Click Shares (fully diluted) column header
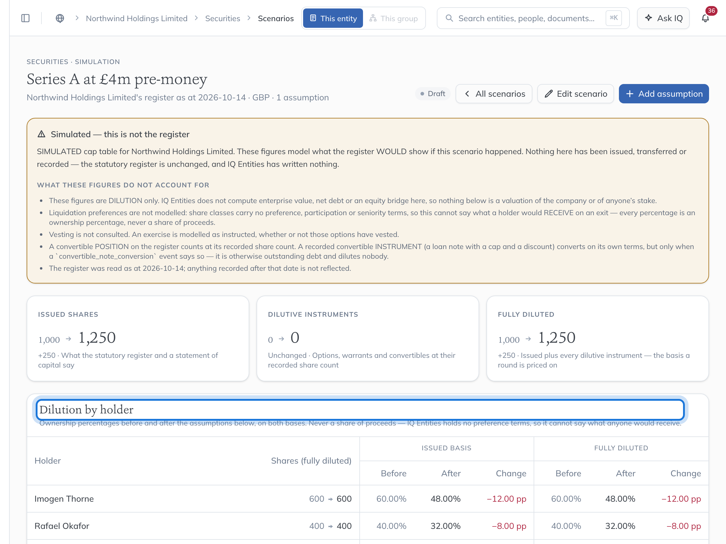The image size is (726, 544). point(311,461)
